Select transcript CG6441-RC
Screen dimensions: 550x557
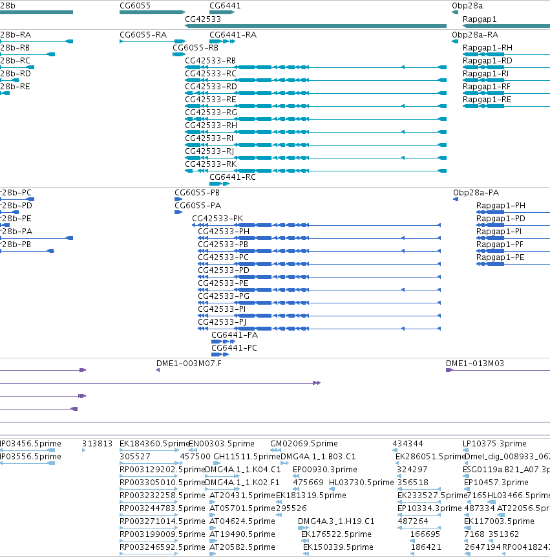[x=233, y=177]
